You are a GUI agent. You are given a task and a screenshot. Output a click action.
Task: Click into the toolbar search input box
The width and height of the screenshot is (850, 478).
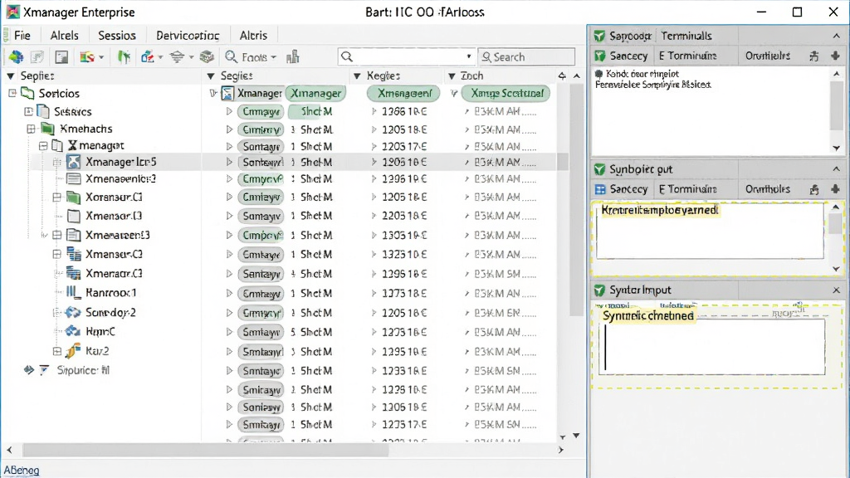pos(405,57)
